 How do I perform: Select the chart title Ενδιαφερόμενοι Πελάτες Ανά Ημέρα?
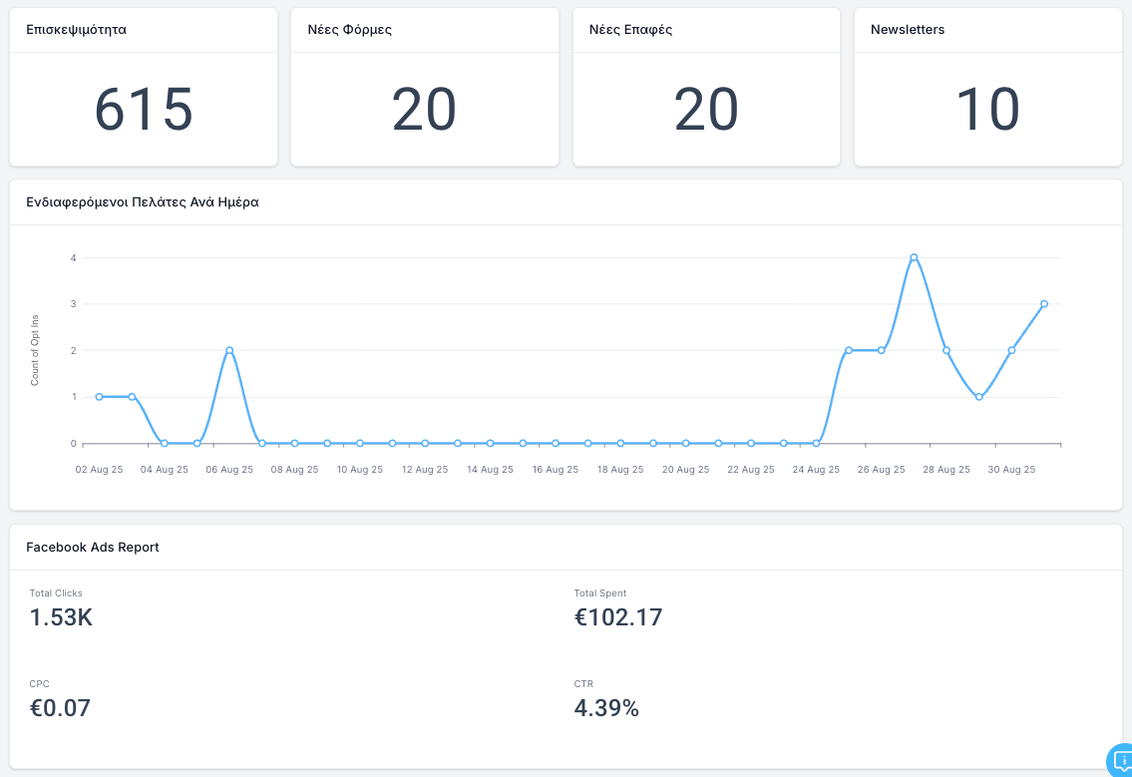coord(143,201)
